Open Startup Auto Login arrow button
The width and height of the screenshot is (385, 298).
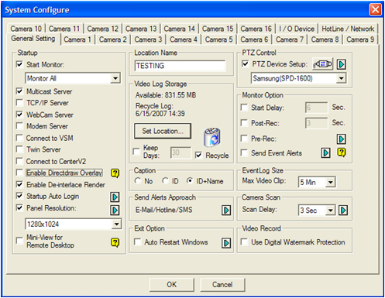115,197
